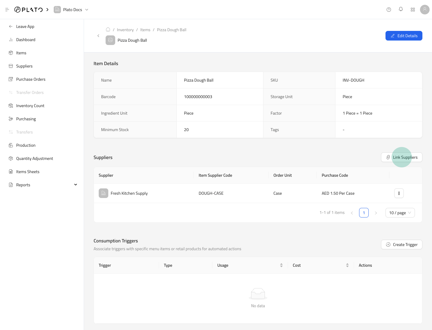
Task: Click the Leave App arrow icon
Action: tap(11, 26)
